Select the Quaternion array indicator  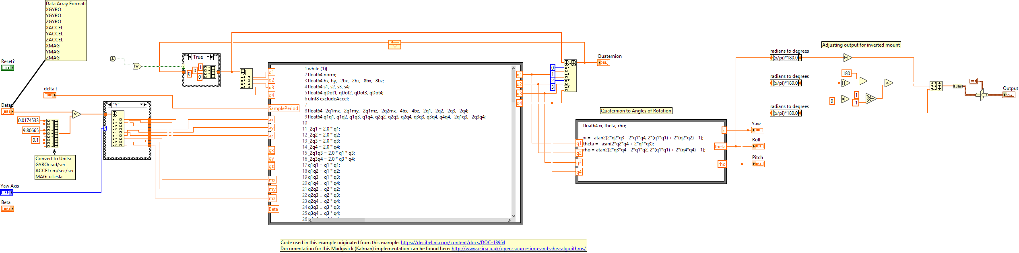tap(603, 63)
